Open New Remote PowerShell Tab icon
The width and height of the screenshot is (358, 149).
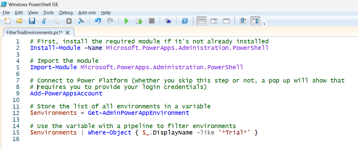pos(168,21)
